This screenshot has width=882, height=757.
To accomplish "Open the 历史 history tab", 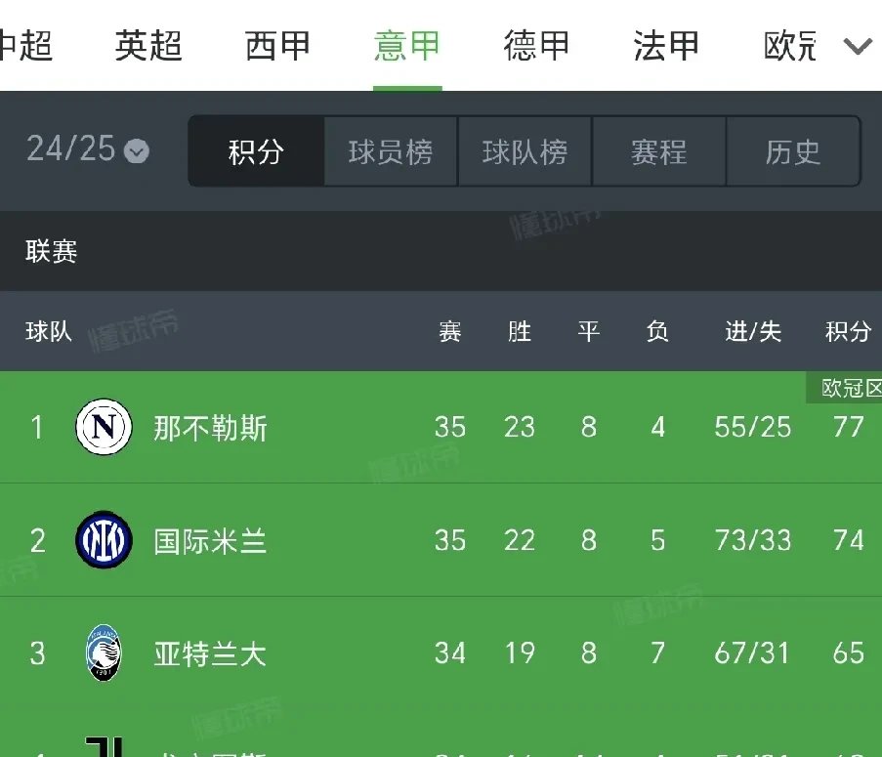I will point(793,151).
